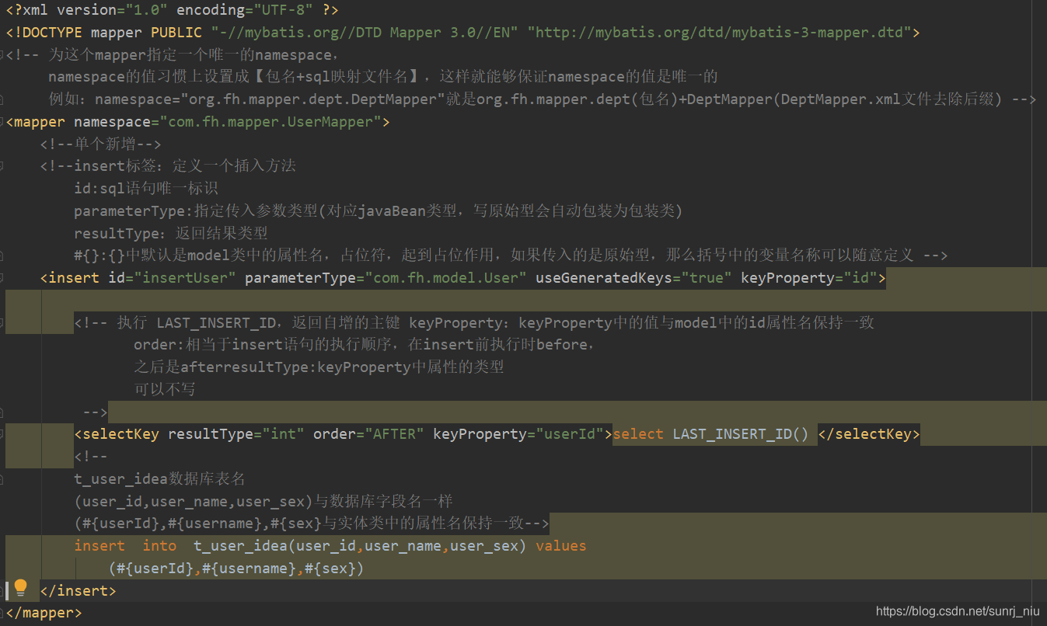The width and height of the screenshot is (1047, 626).
Task: Click the 之后是afterresultType comment line
Action: pyautogui.click(x=319, y=367)
